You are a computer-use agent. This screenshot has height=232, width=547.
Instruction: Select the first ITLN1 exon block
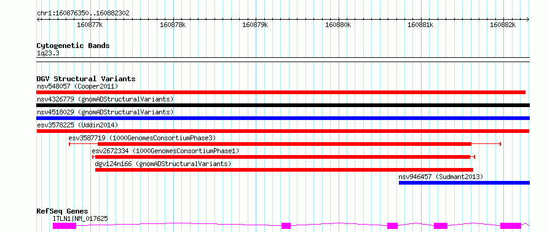tap(64, 226)
